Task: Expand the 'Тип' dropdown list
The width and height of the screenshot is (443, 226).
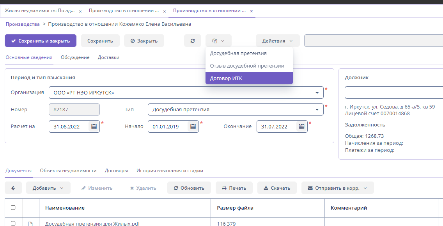Action: [x=317, y=110]
